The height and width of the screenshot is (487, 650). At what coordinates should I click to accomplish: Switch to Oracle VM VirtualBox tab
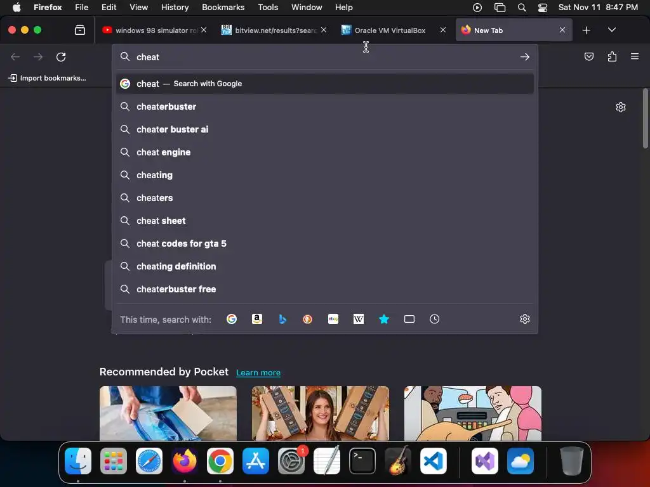pos(394,30)
